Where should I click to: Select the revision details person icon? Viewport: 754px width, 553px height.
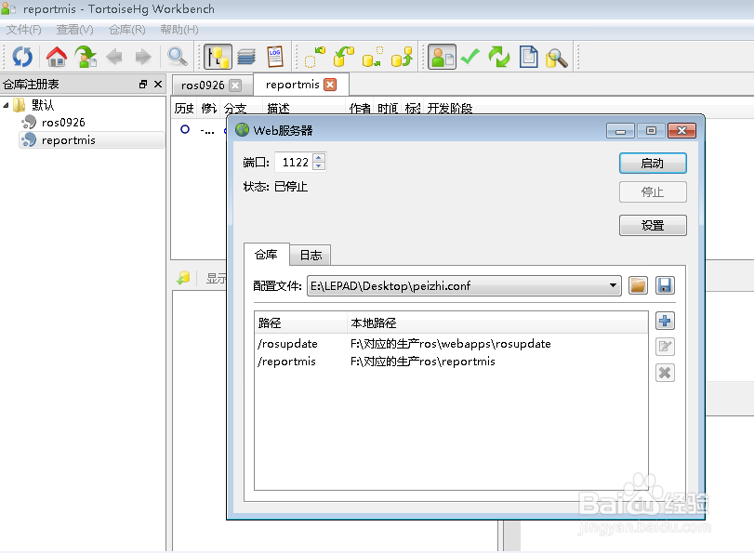442,57
